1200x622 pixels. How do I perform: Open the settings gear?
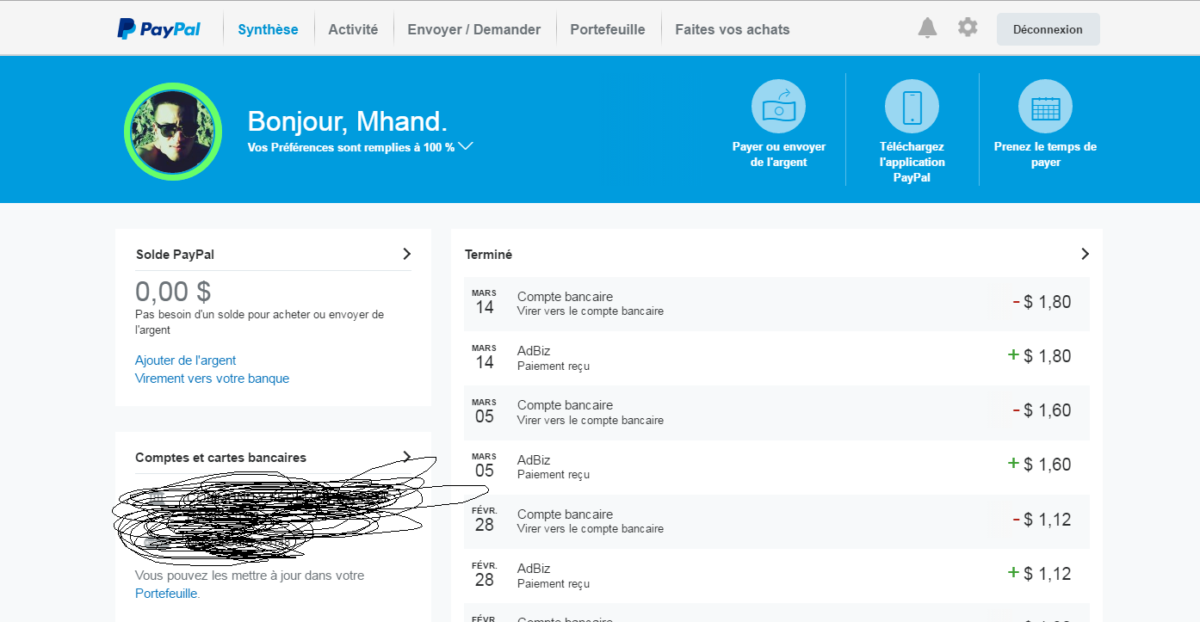968,28
